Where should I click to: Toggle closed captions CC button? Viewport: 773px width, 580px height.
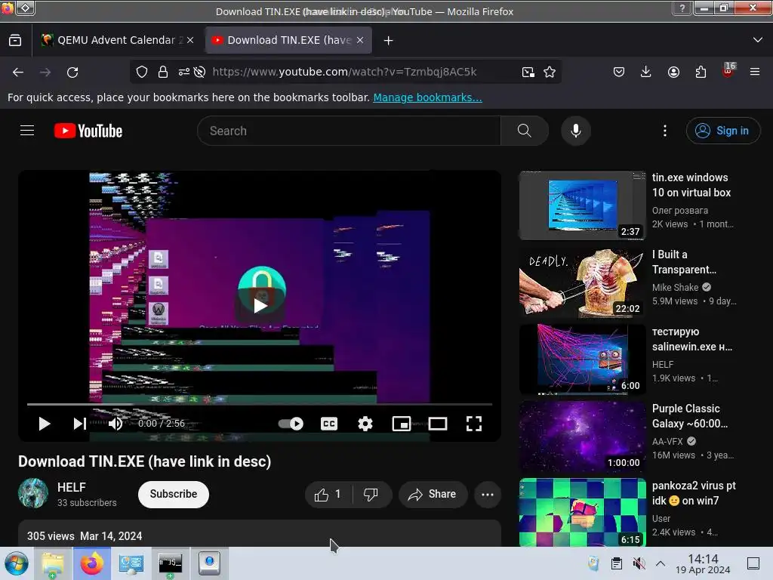coord(329,424)
